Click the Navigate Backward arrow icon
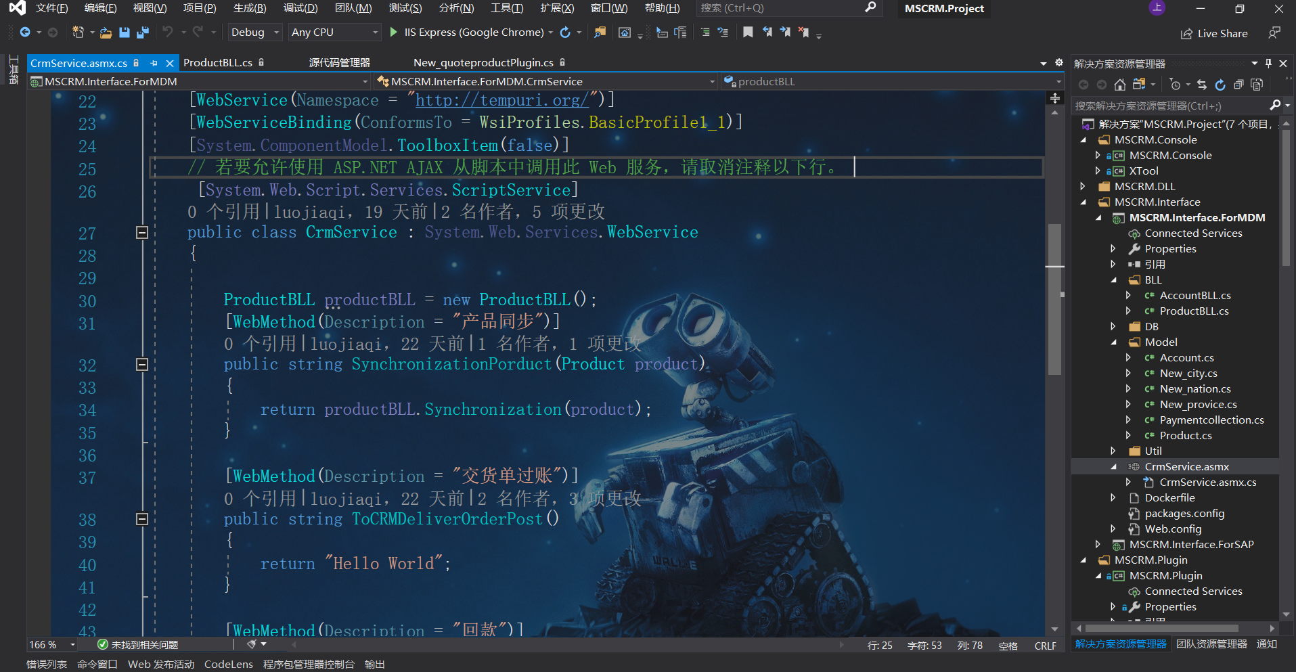The height and width of the screenshot is (672, 1296). 25,32
